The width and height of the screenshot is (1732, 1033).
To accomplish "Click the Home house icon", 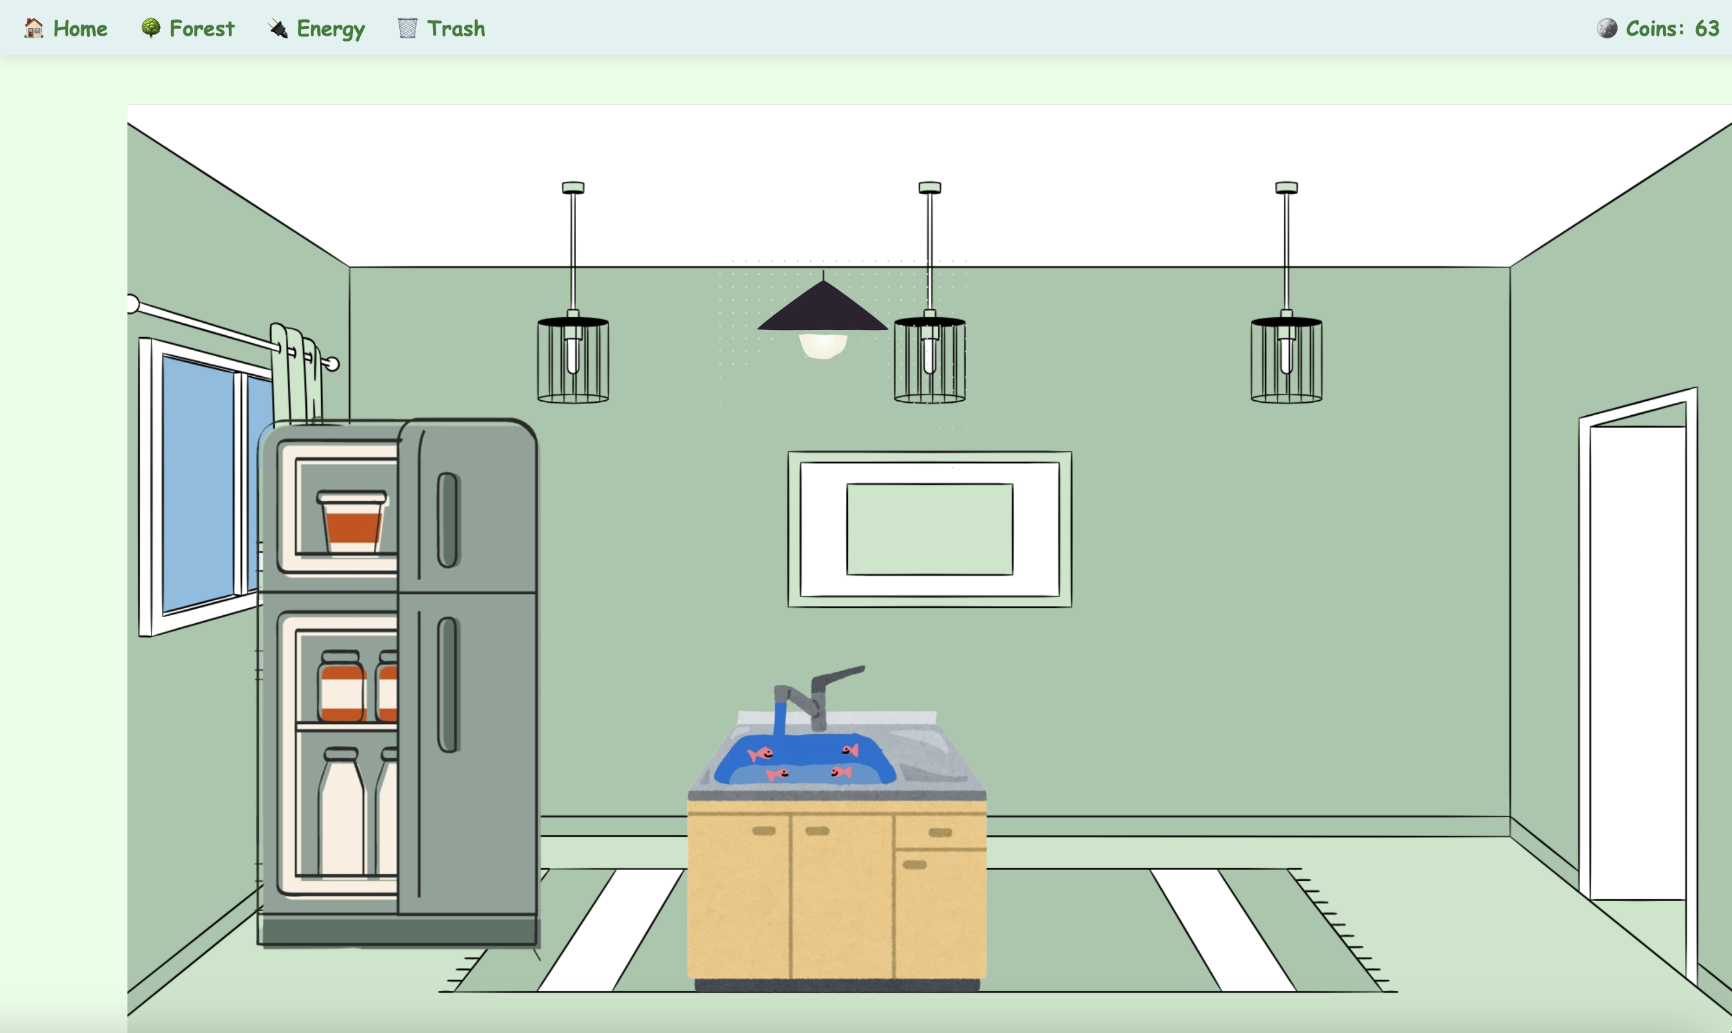I will 33,28.
